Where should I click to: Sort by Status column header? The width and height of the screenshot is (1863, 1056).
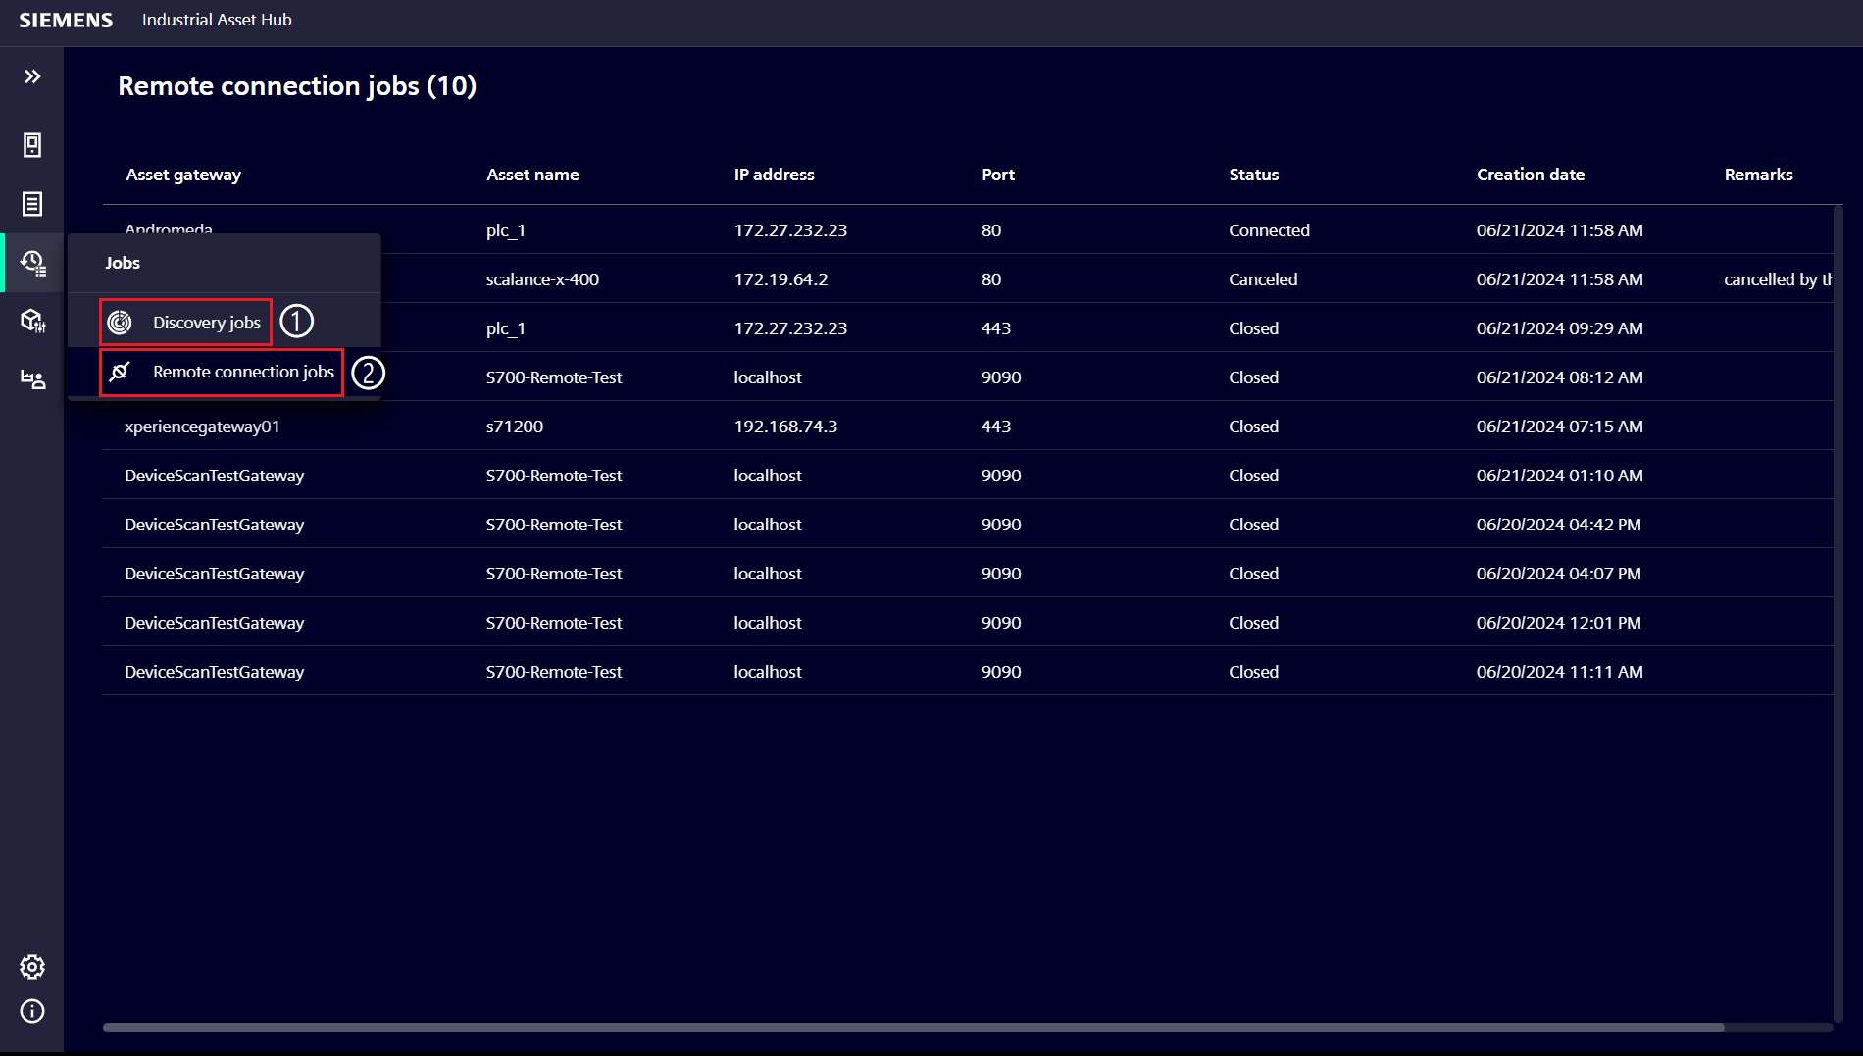(x=1254, y=175)
